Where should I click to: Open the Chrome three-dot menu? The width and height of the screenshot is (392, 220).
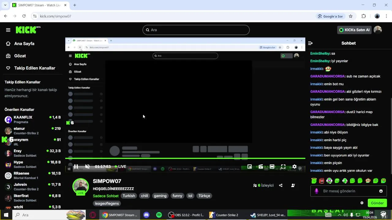(x=386, y=16)
